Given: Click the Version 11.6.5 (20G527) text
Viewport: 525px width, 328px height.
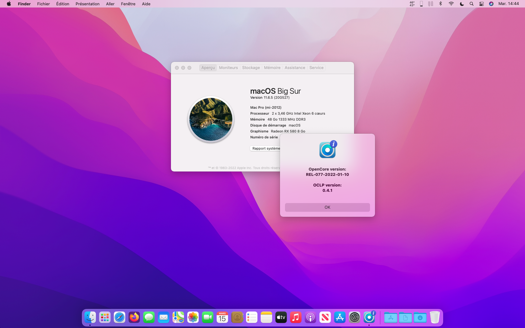Looking at the screenshot, I should (270, 97).
